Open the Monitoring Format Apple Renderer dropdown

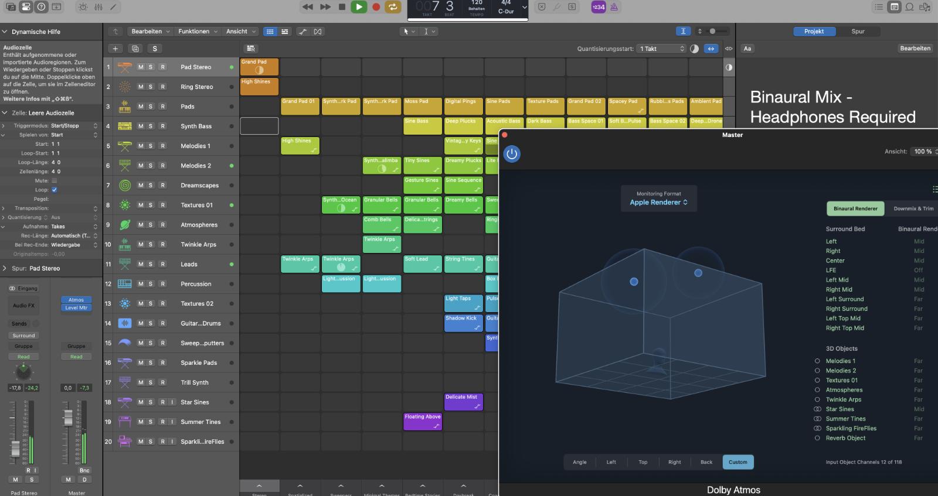point(658,203)
